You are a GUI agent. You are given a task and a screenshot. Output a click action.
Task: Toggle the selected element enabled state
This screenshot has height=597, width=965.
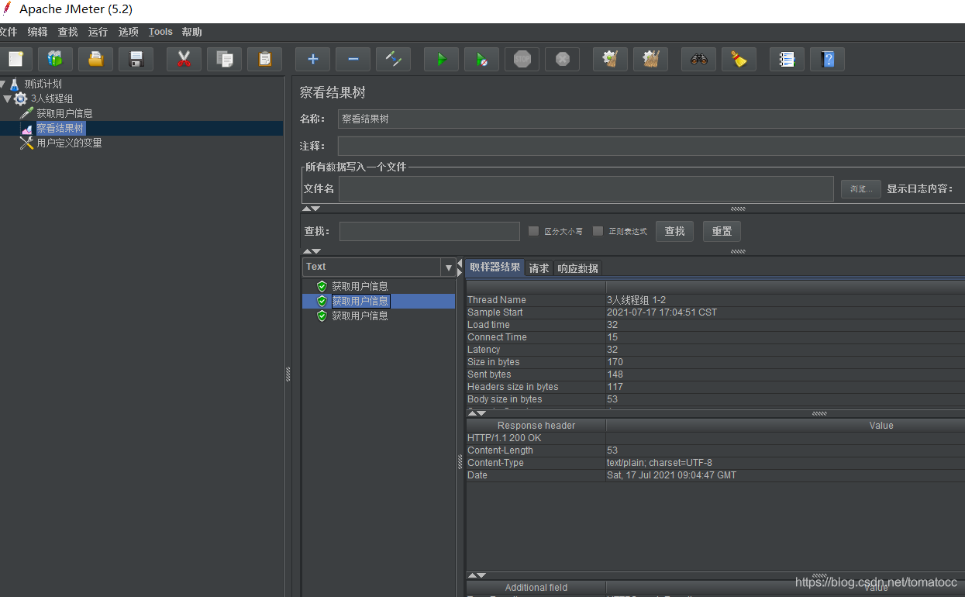(393, 59)
